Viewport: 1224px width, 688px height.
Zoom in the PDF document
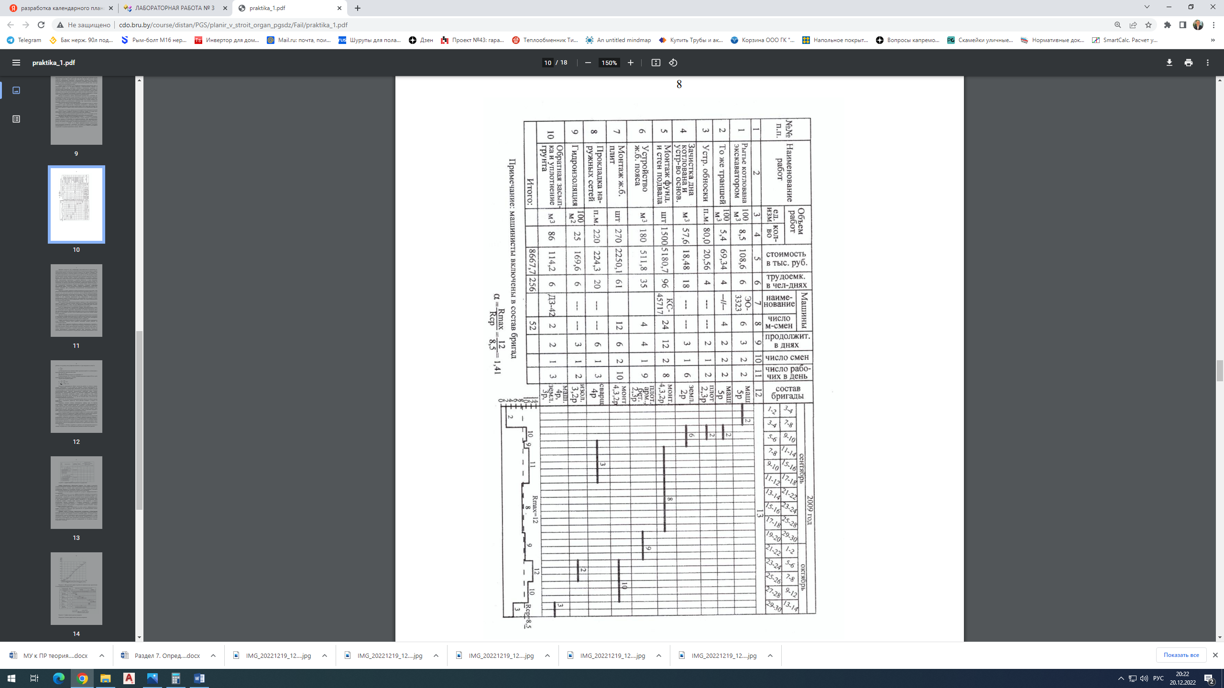coord(631,63)
